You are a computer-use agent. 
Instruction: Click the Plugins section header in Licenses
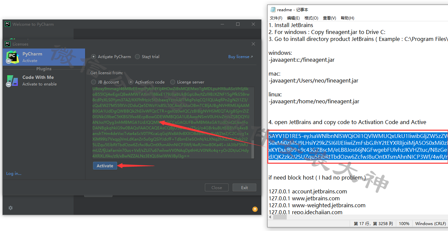pos(44,69)
